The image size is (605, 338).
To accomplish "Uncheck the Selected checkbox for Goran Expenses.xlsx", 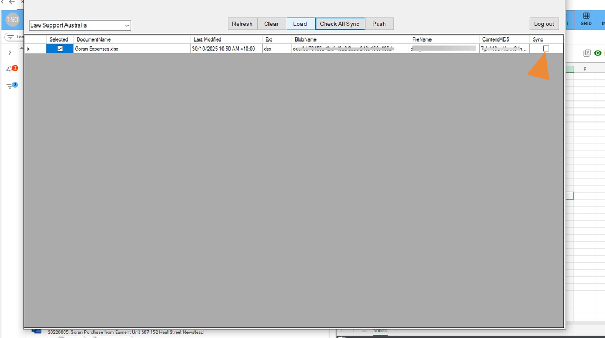I will coord(60,49).
